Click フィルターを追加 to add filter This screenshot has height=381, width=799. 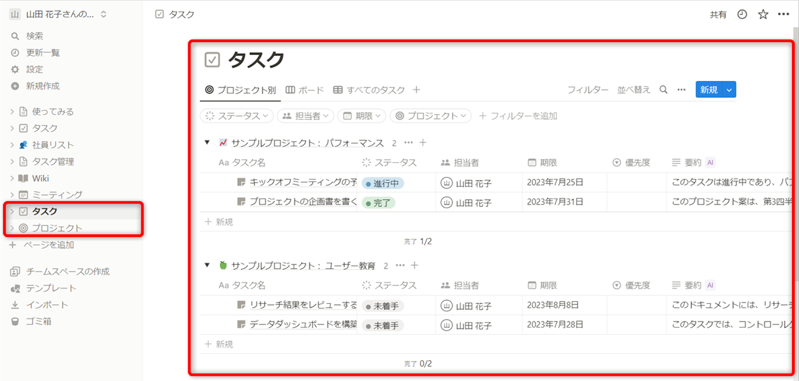[x=518, y=116]
